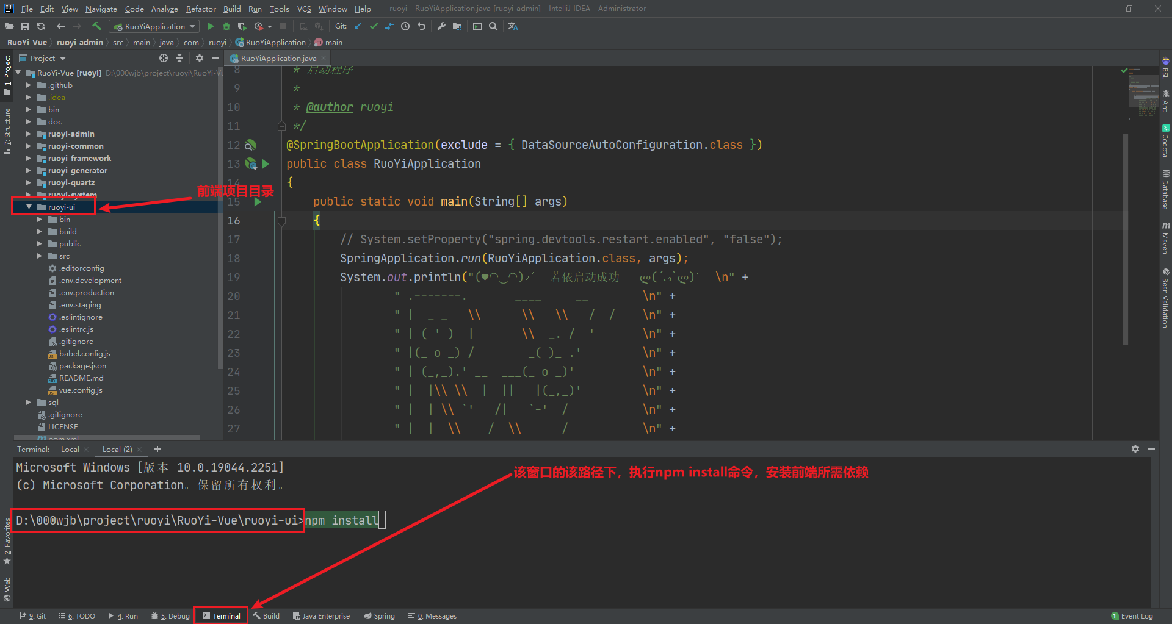Expand the sql folder
1172x624 pixels.
coord(28,402)
